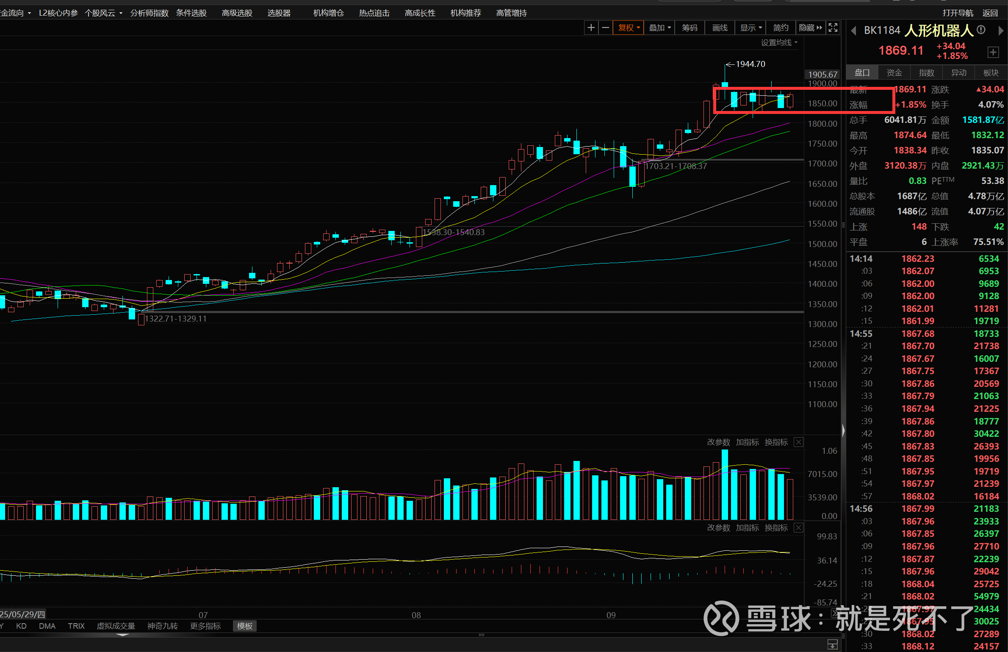Expand the 叠加 overlay dropdown

click(660, 28)
